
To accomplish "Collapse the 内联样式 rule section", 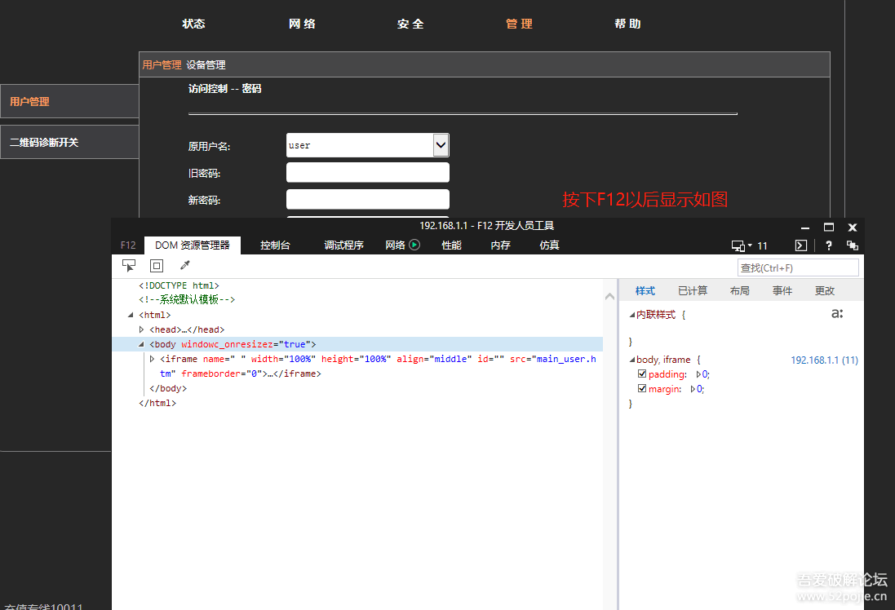I will pyautogui.click(x=631, y=315).
